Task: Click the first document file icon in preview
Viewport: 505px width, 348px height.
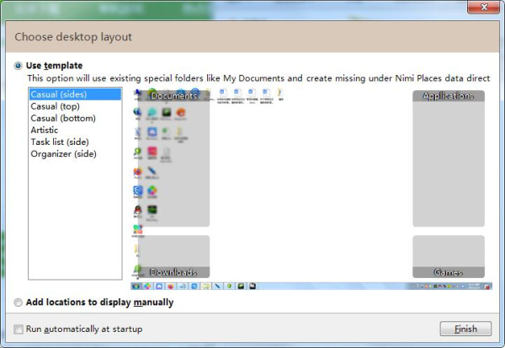Action: pyautogui.click(x=222, y=94)
